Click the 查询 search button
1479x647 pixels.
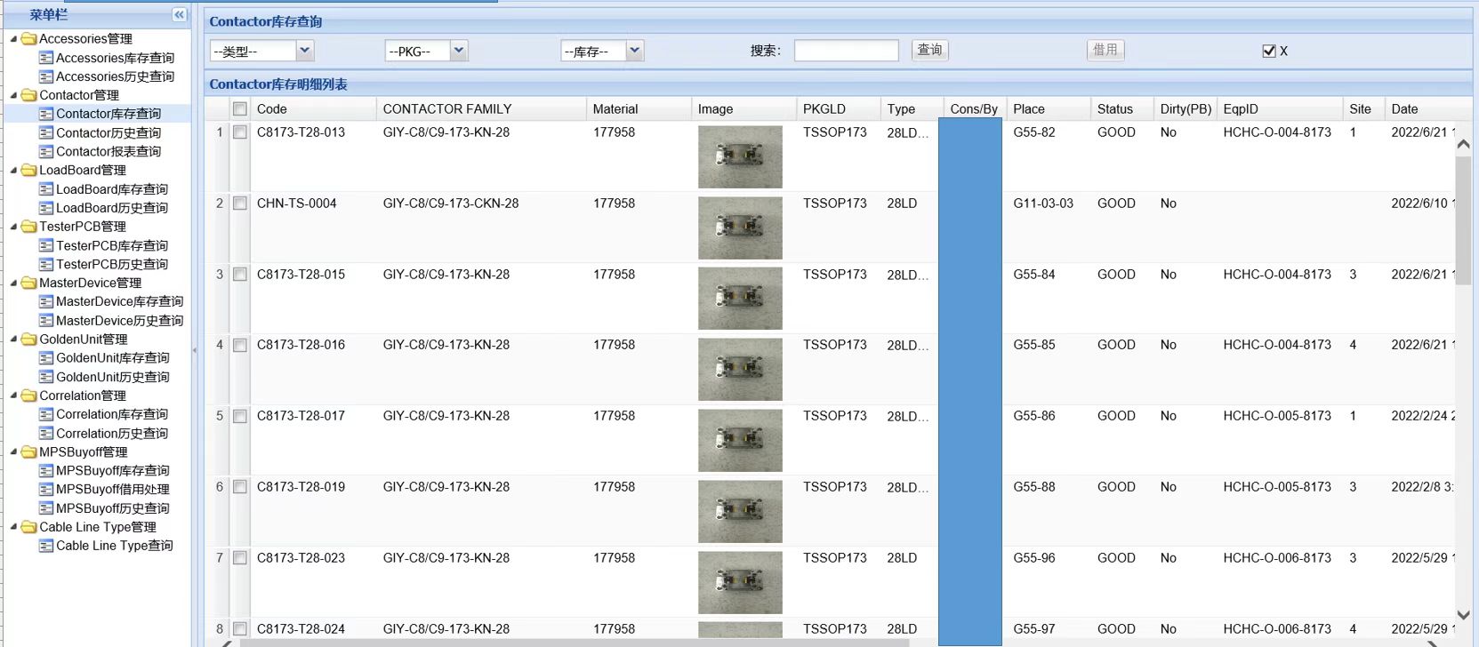929,50
